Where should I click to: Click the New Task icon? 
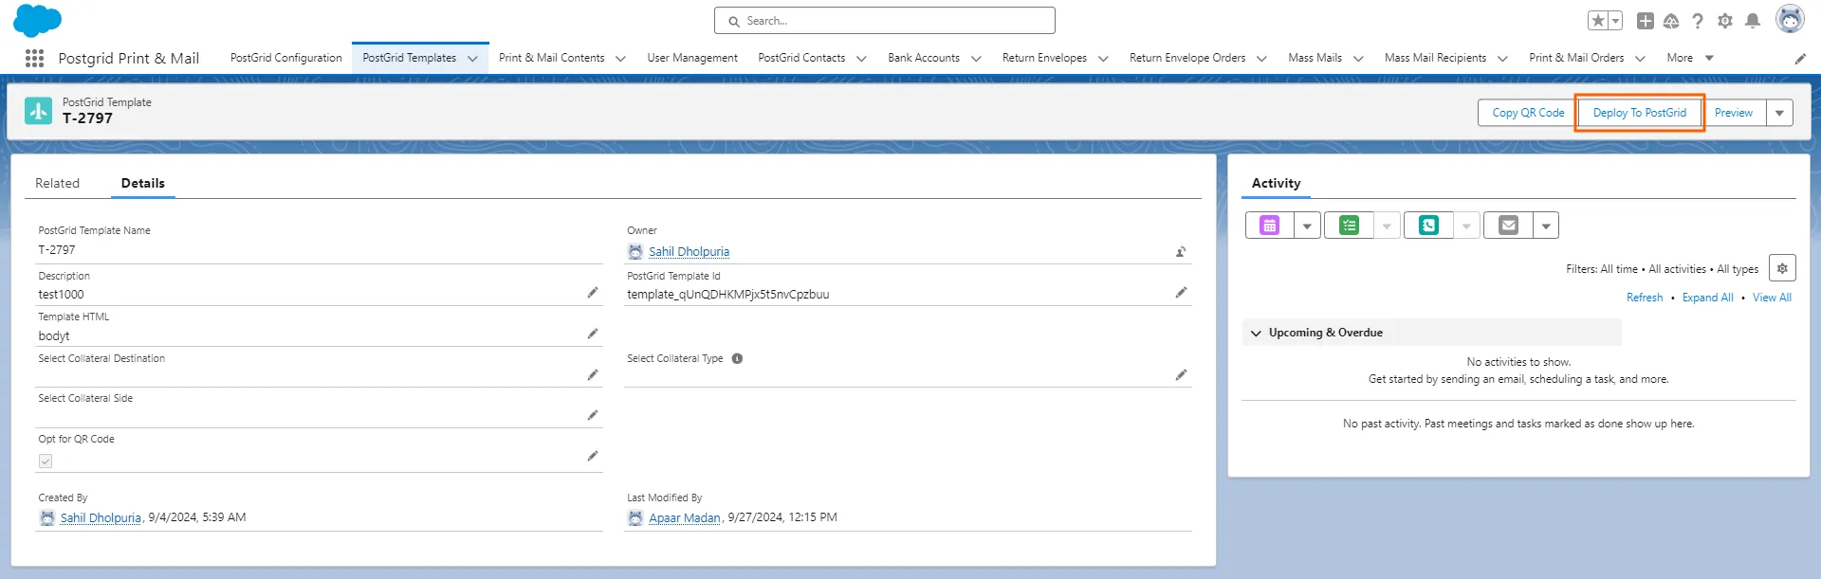1349,225
